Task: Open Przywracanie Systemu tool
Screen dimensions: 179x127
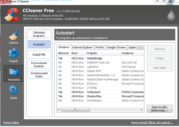Action: (39, 65)
